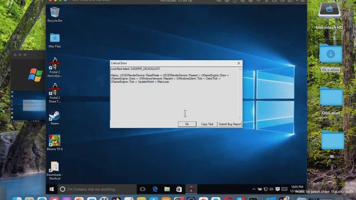Open the touch keyboard tray icon

point(284,189)
